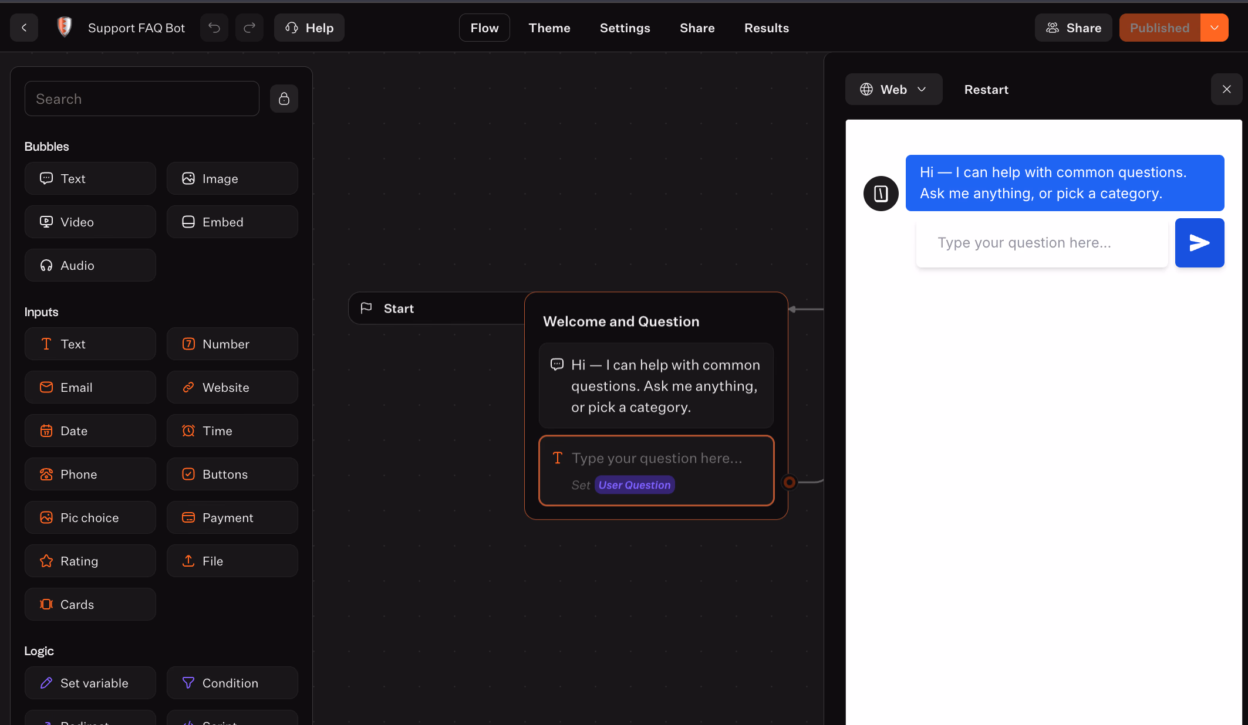Close the preview panel
This screenshot has width=1248, height=725.
(1227, 89)
